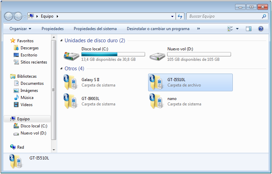Collapse Unidades de disco duro group
Screen dimensions: 272x174
(x=61, y=41)
